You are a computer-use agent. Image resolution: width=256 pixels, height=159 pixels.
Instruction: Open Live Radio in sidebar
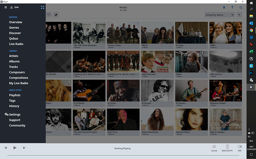[16, 44]
